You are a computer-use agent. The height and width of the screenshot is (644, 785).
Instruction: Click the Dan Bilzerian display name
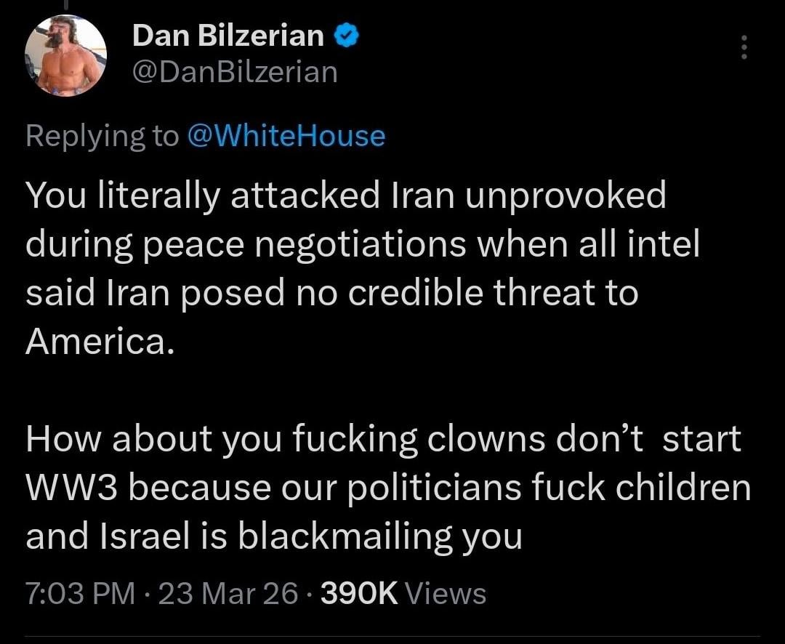[x=228, y=36]
